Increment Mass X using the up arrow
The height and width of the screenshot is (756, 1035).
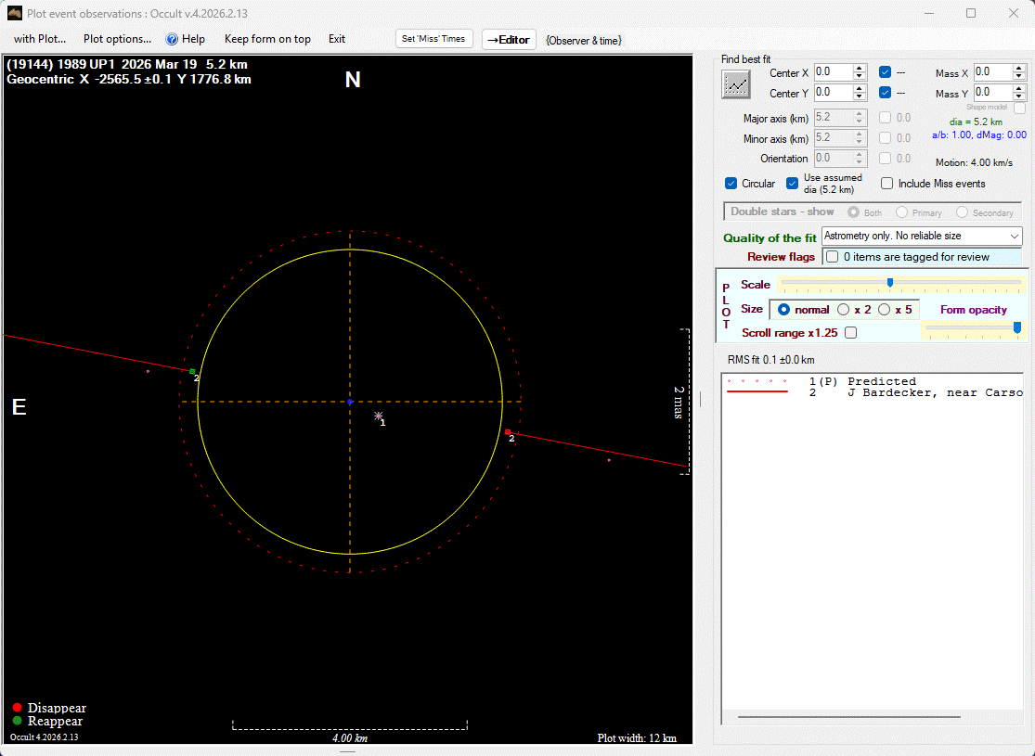coord(1019,68)
